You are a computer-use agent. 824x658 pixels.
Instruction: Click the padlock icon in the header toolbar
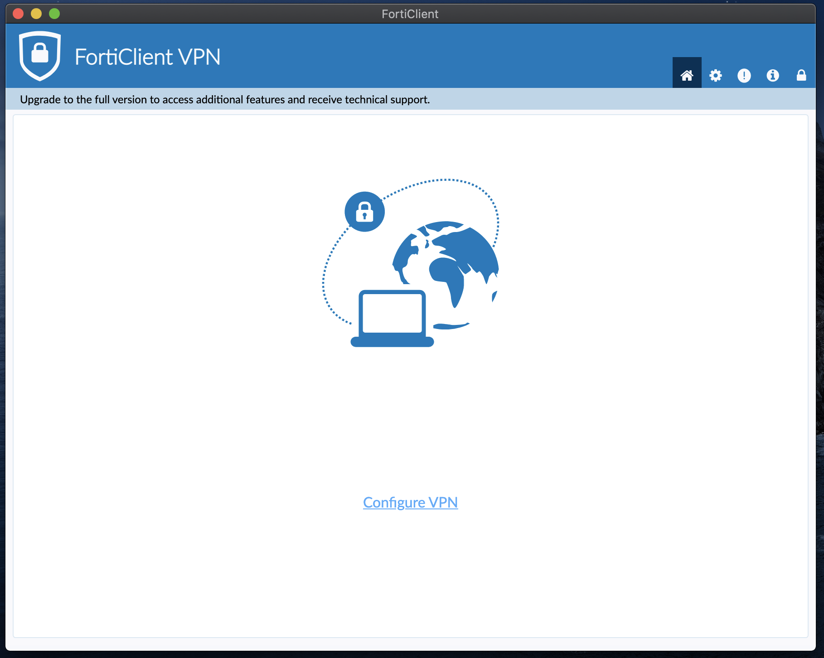[801, 75]
